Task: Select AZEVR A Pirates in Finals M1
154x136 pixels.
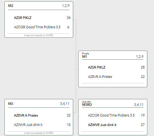Action: click(x=100, y=77)
